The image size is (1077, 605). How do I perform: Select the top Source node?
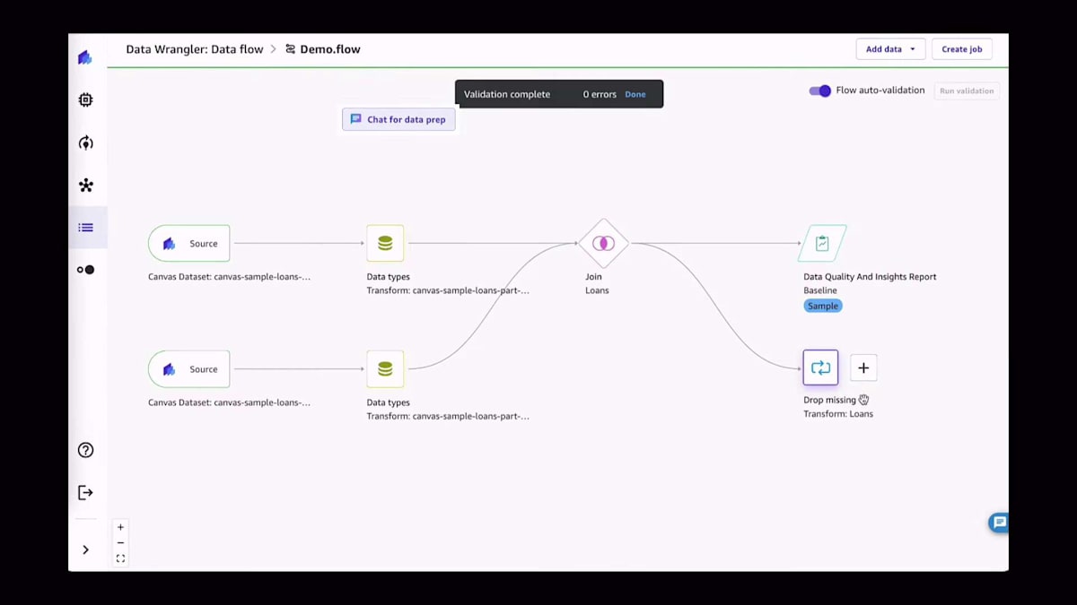pyautogui.click(x=188, y=243)
